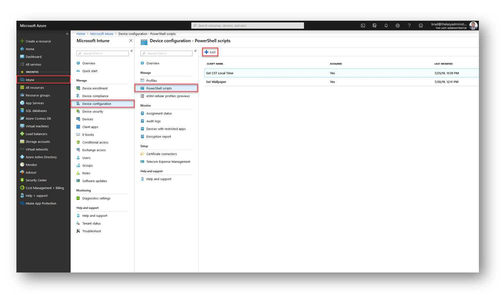The height and width of the screenshot is (295, 501).
Task: Open the Notifications bell
Action: 386,25
